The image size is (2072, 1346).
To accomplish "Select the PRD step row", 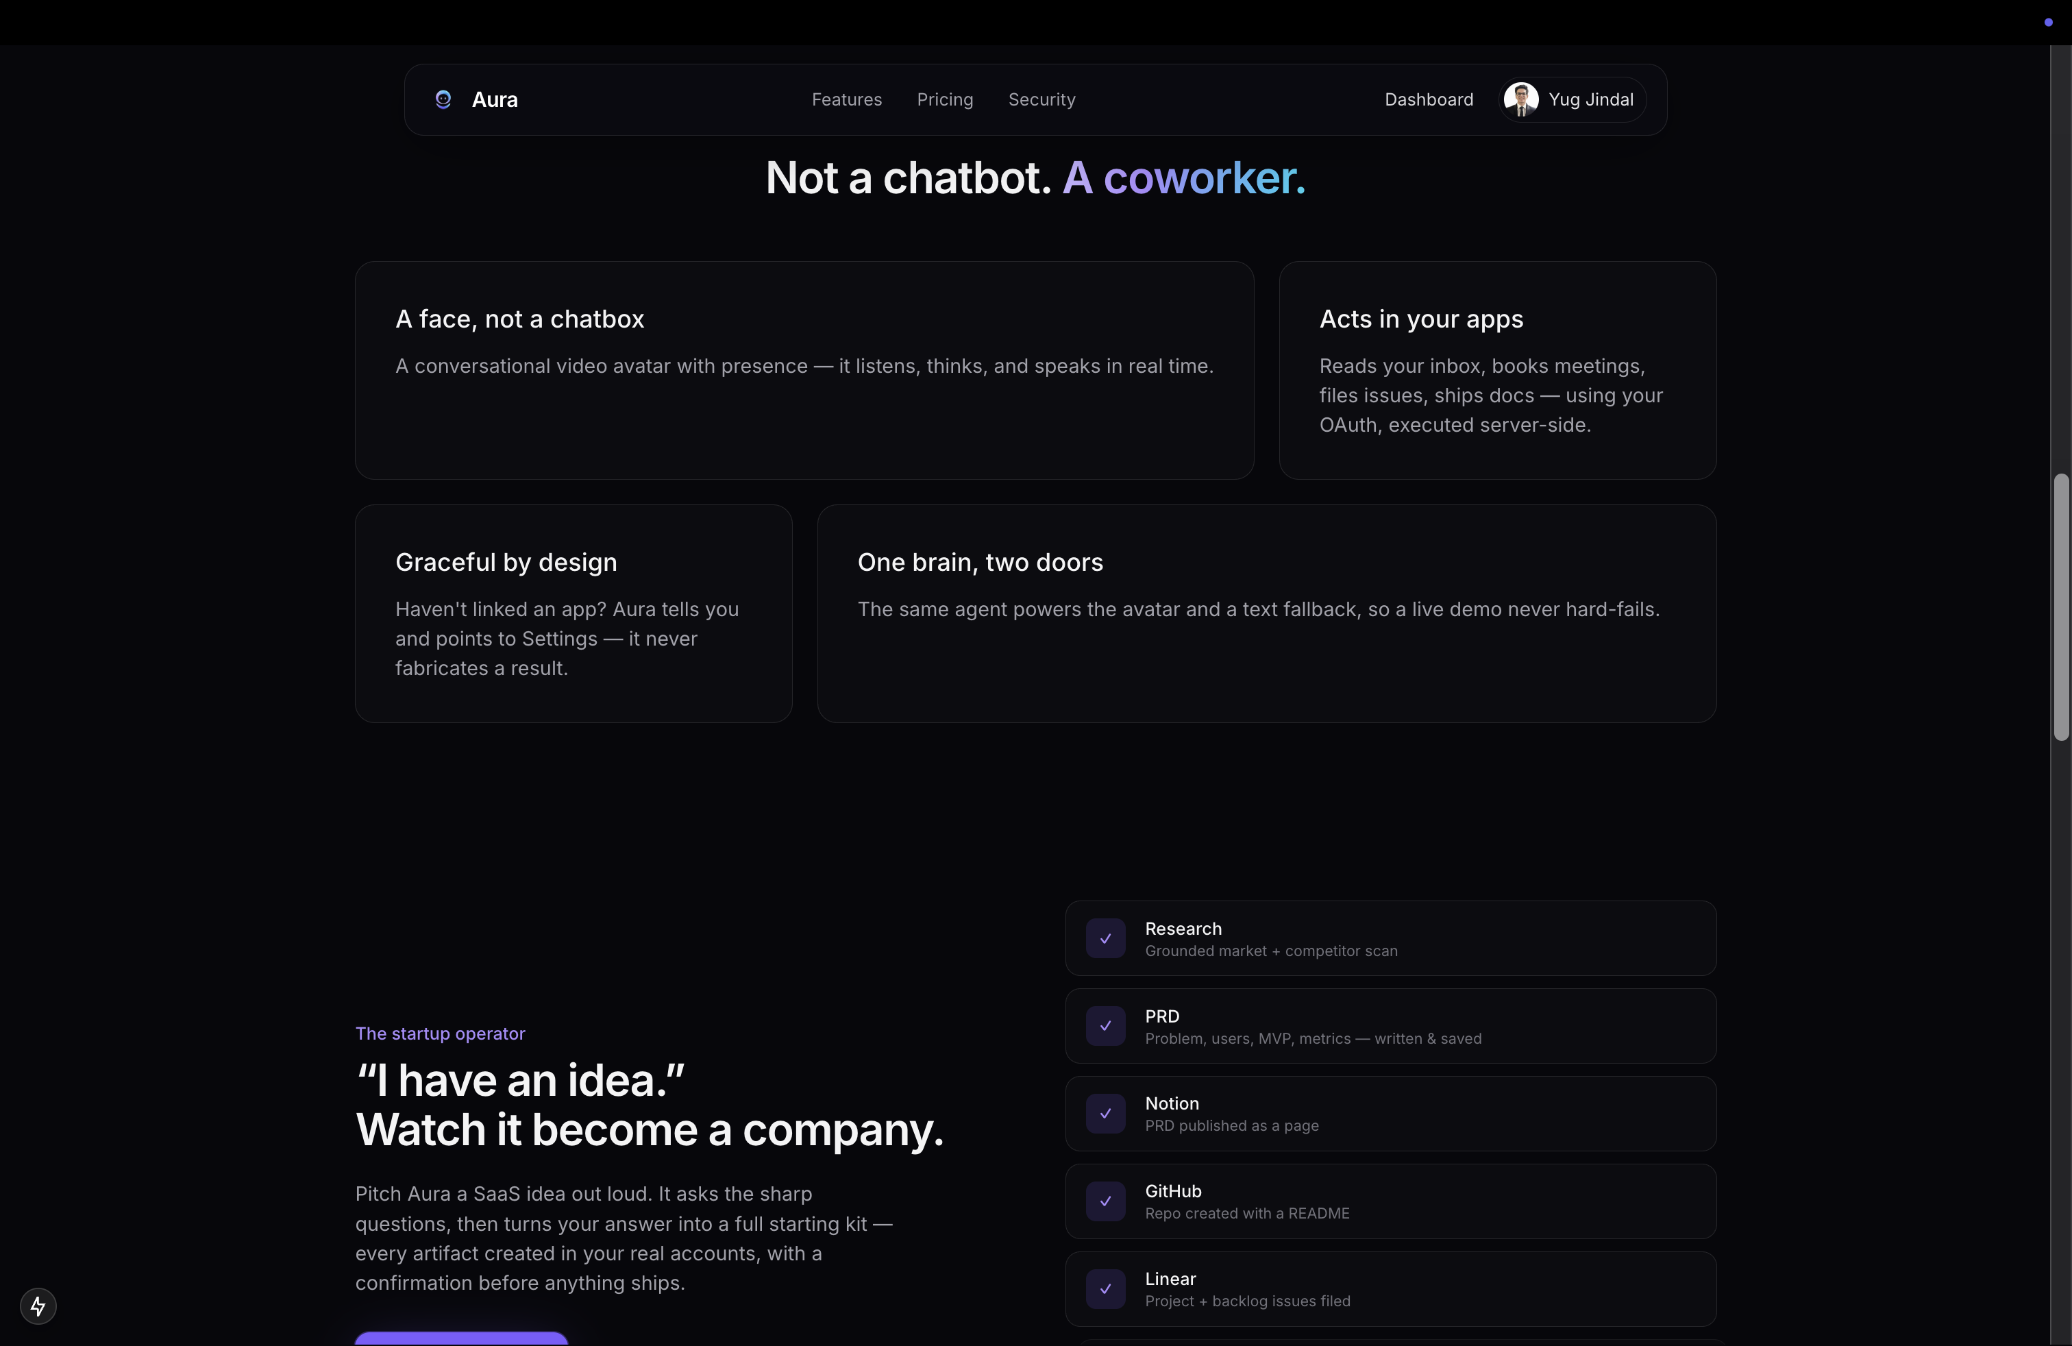I will coord(1390,1027).
